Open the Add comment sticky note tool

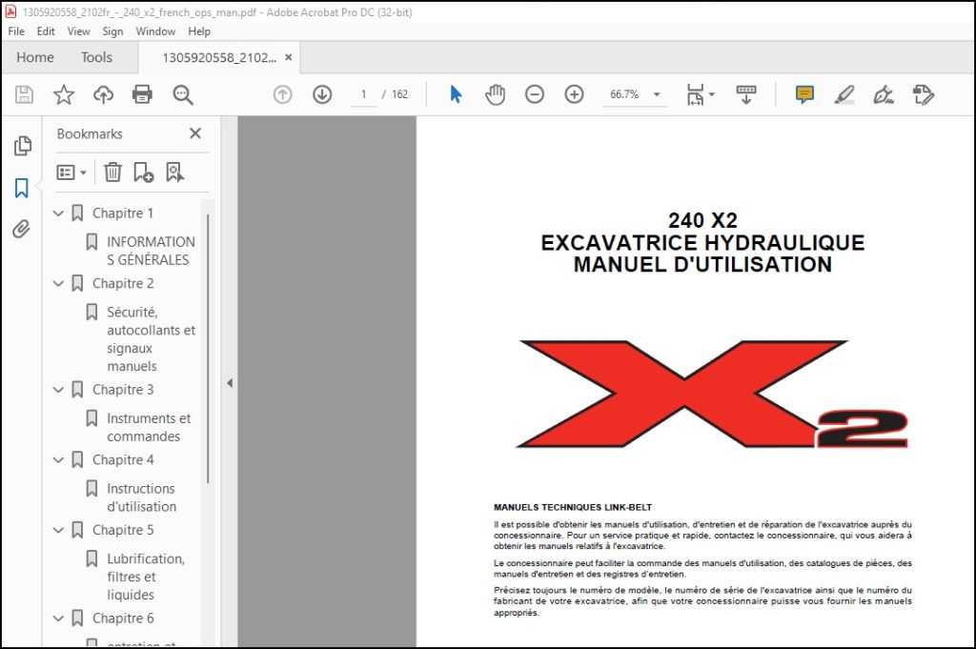[x=804, y=94]
